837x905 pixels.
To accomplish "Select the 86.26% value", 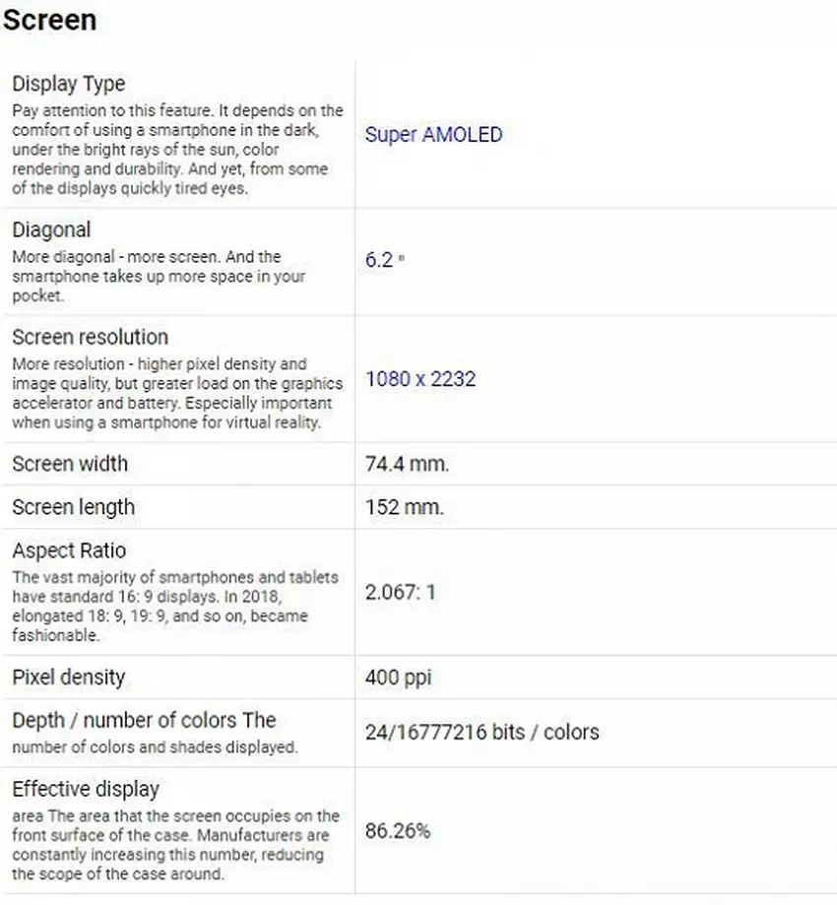I will coord(398,830).
